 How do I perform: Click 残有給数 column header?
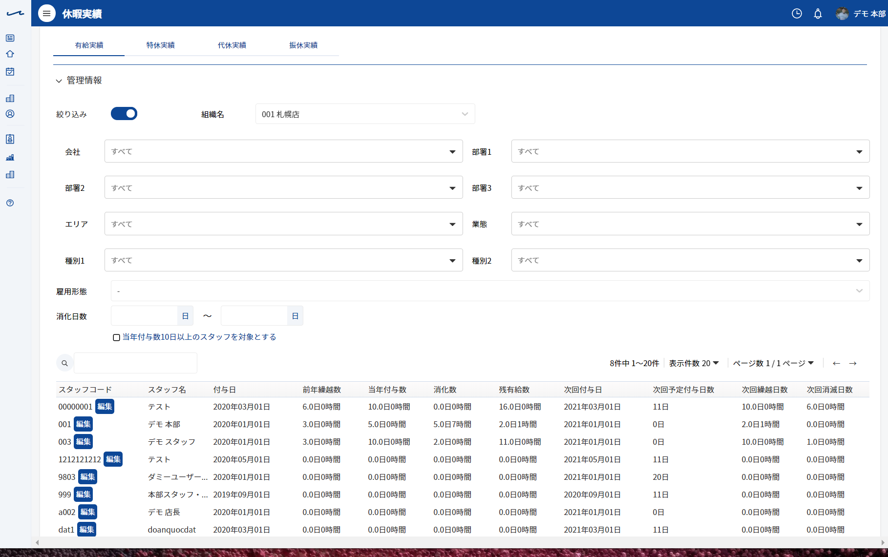(514, 390)
